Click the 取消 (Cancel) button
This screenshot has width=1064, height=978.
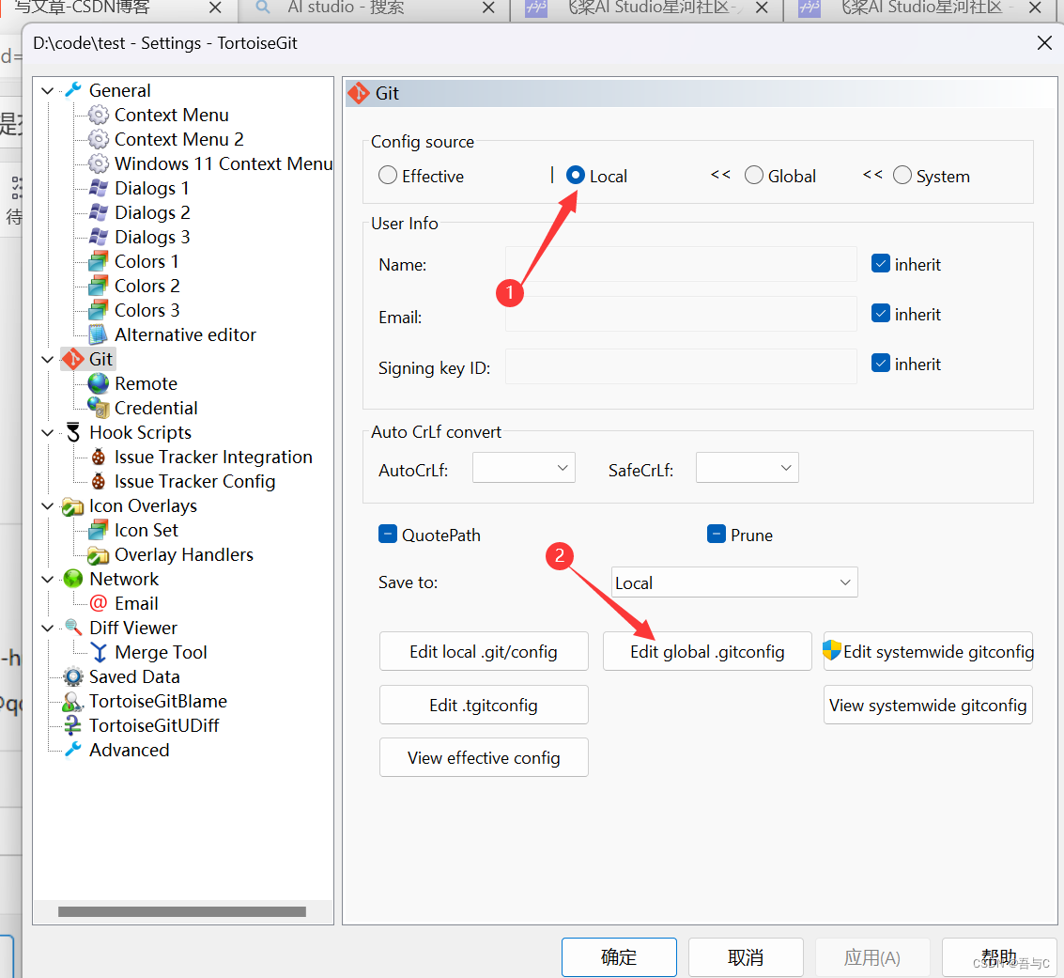click(746, 957)
